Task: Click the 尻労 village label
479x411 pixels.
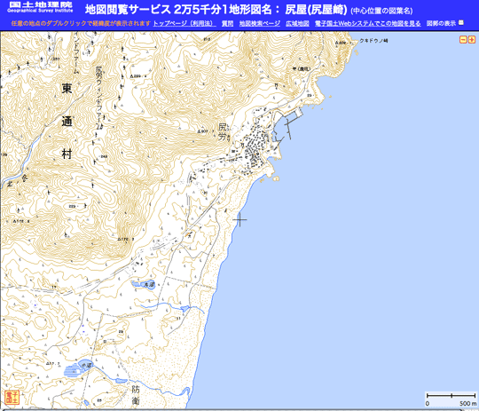Action: click(x=223, y=132)
